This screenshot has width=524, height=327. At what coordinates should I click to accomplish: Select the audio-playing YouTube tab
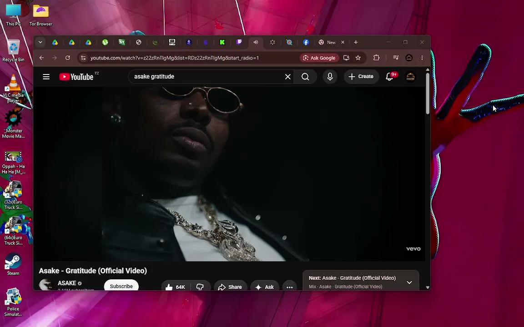256,42
